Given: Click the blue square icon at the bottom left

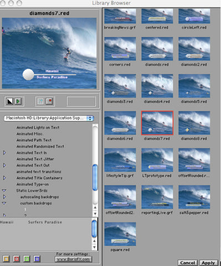Looking at the screenshot, I should [37, 259].
